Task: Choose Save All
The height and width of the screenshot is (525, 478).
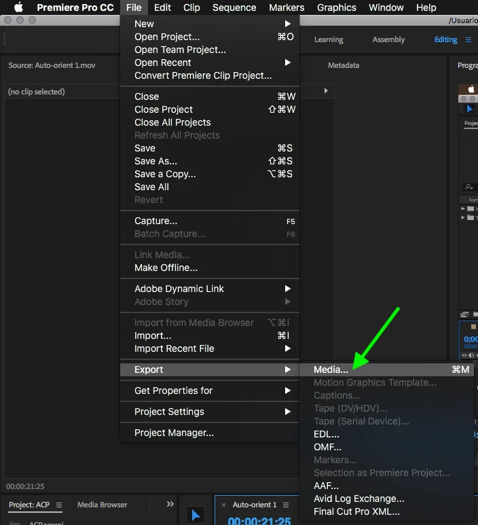Action: click(210, 187)
